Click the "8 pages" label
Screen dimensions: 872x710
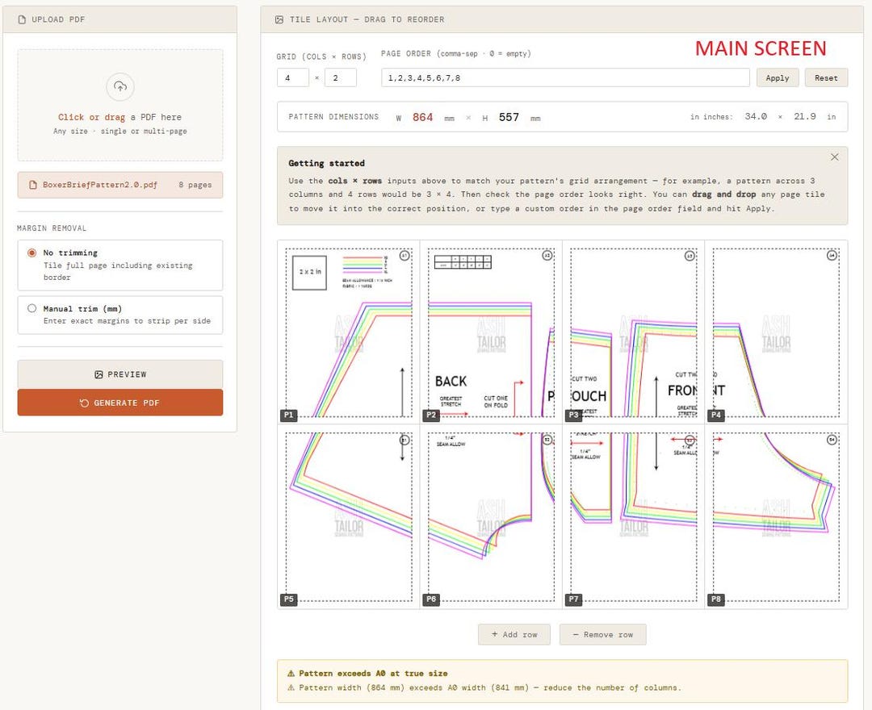pos(195,185)
